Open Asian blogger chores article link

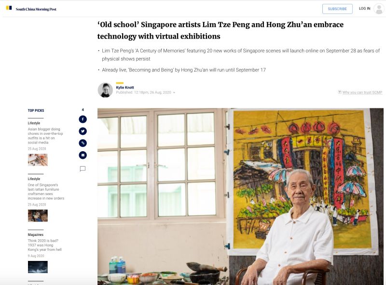45,136
